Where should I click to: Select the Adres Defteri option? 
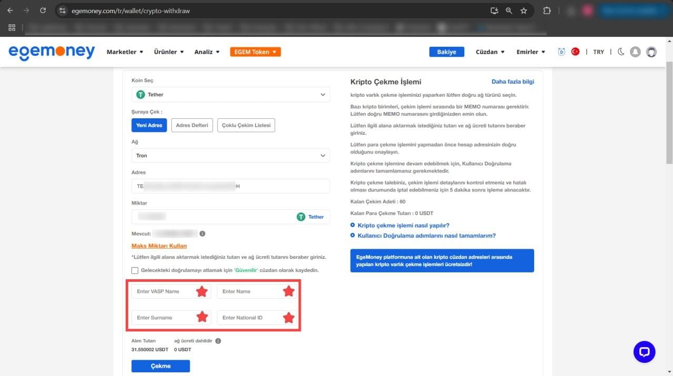[x=192, y=125]
